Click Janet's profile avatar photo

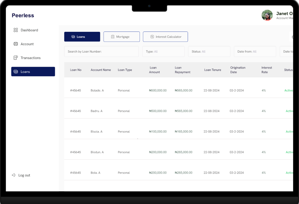[267, 15]
